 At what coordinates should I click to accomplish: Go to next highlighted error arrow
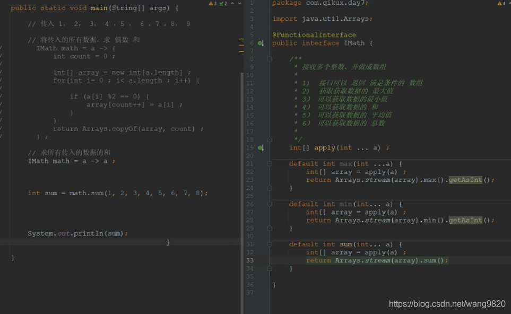239,4
